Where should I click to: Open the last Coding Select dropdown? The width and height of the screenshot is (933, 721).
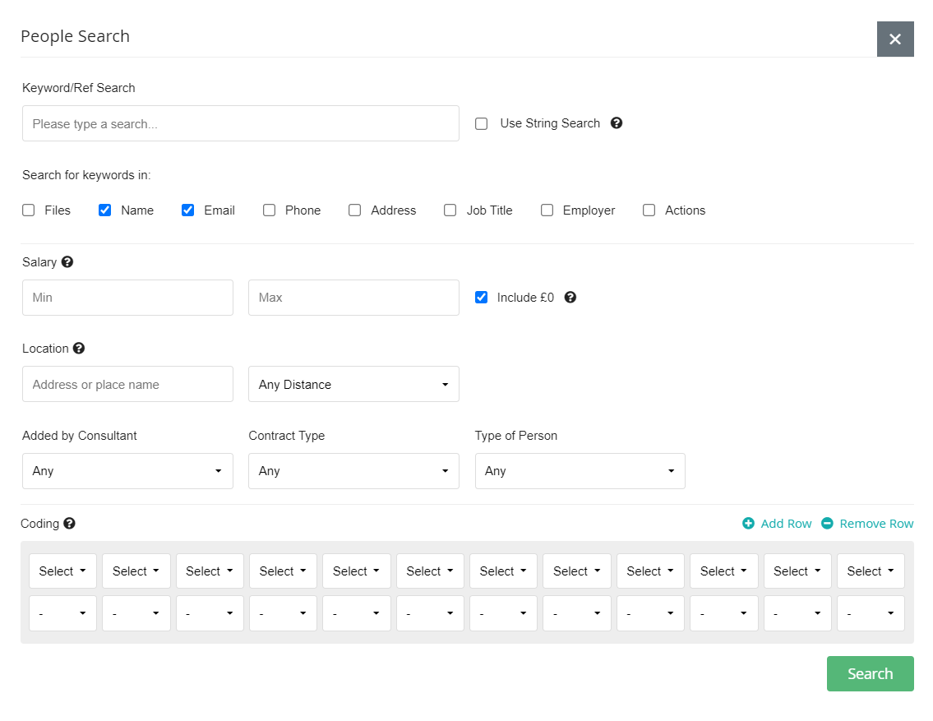(871, 571)
